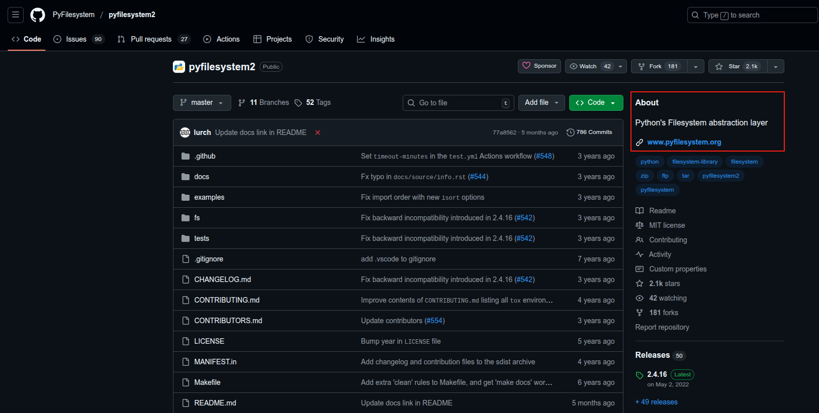Click the failed status X on latest commit
This screenshot has height=413, width=819.
[x=318, y=132]
